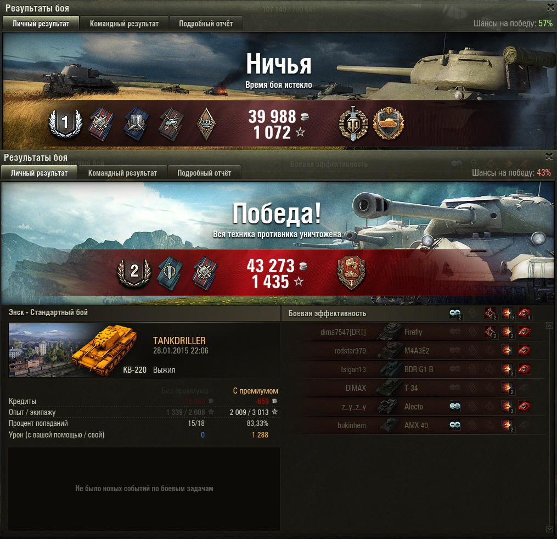
Task: Click the scroll-up arrow of the efficiency list
Action: [x=549, y=325]
